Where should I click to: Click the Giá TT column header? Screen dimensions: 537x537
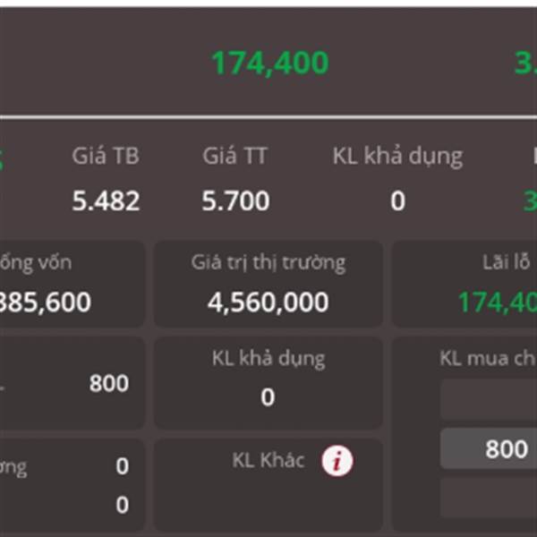click(234, 156)
